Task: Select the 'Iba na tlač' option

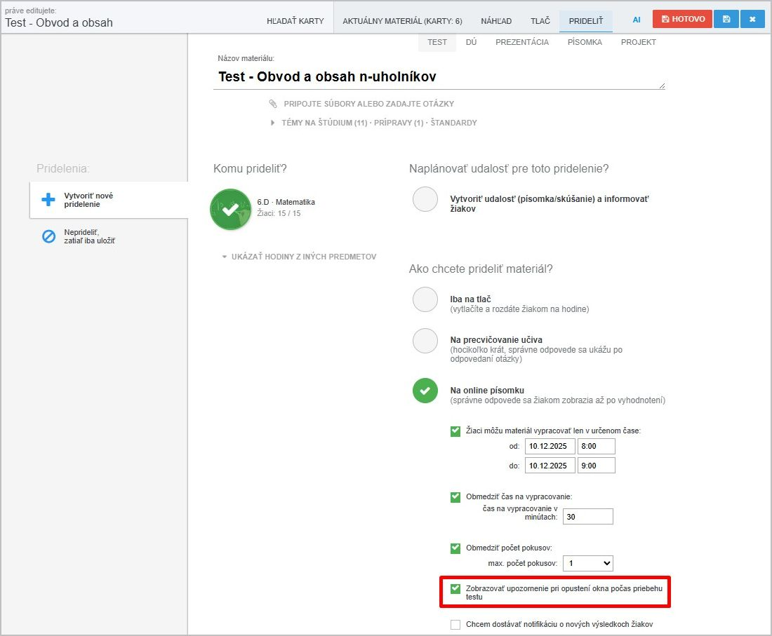Action: coord(425,299)
